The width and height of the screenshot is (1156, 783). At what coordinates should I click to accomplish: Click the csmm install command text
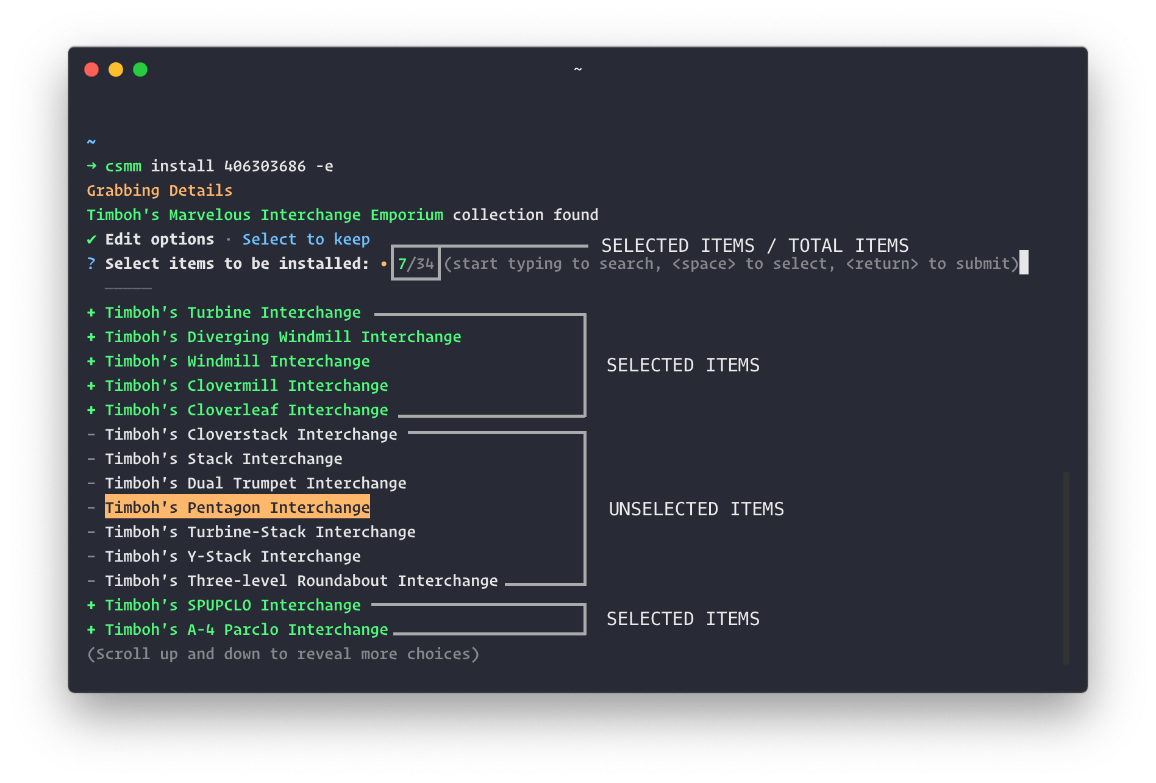point(219,166)
